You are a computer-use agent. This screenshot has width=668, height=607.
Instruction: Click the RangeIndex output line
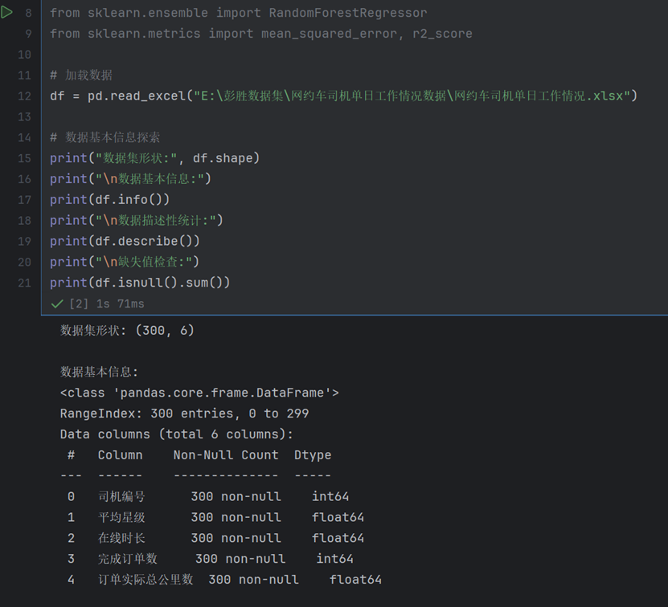pyautogui.click(x=184, y=413)
